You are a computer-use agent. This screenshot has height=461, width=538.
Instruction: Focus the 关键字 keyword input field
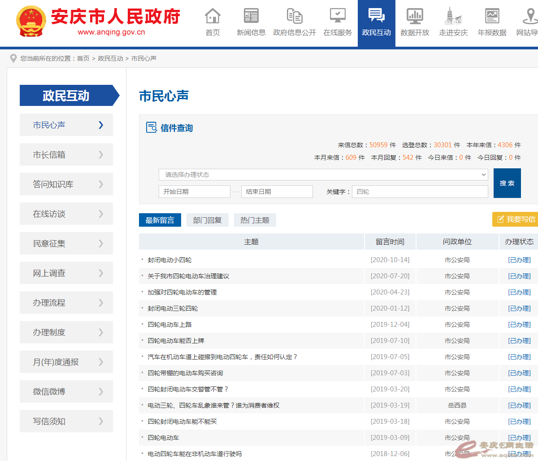[x=420, y=192]
